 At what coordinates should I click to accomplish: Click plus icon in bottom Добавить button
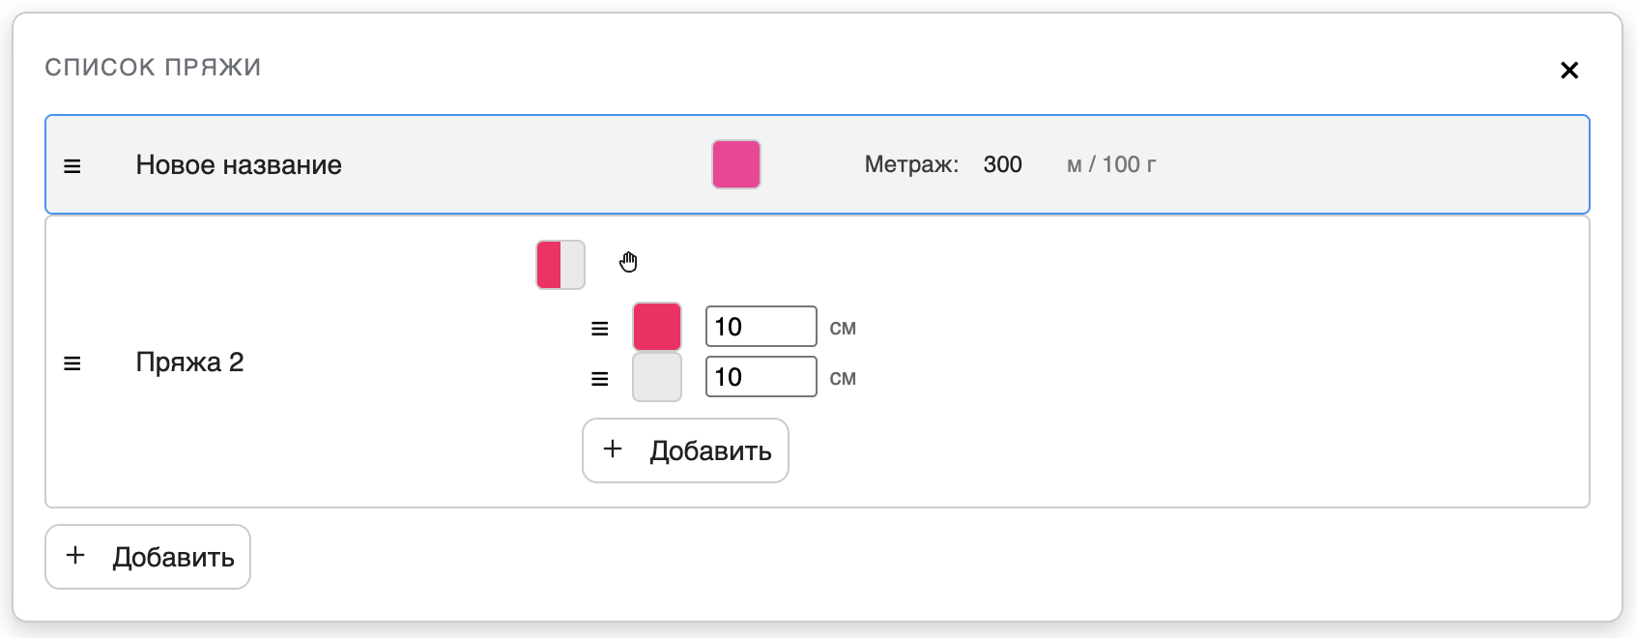pos(75,556)
